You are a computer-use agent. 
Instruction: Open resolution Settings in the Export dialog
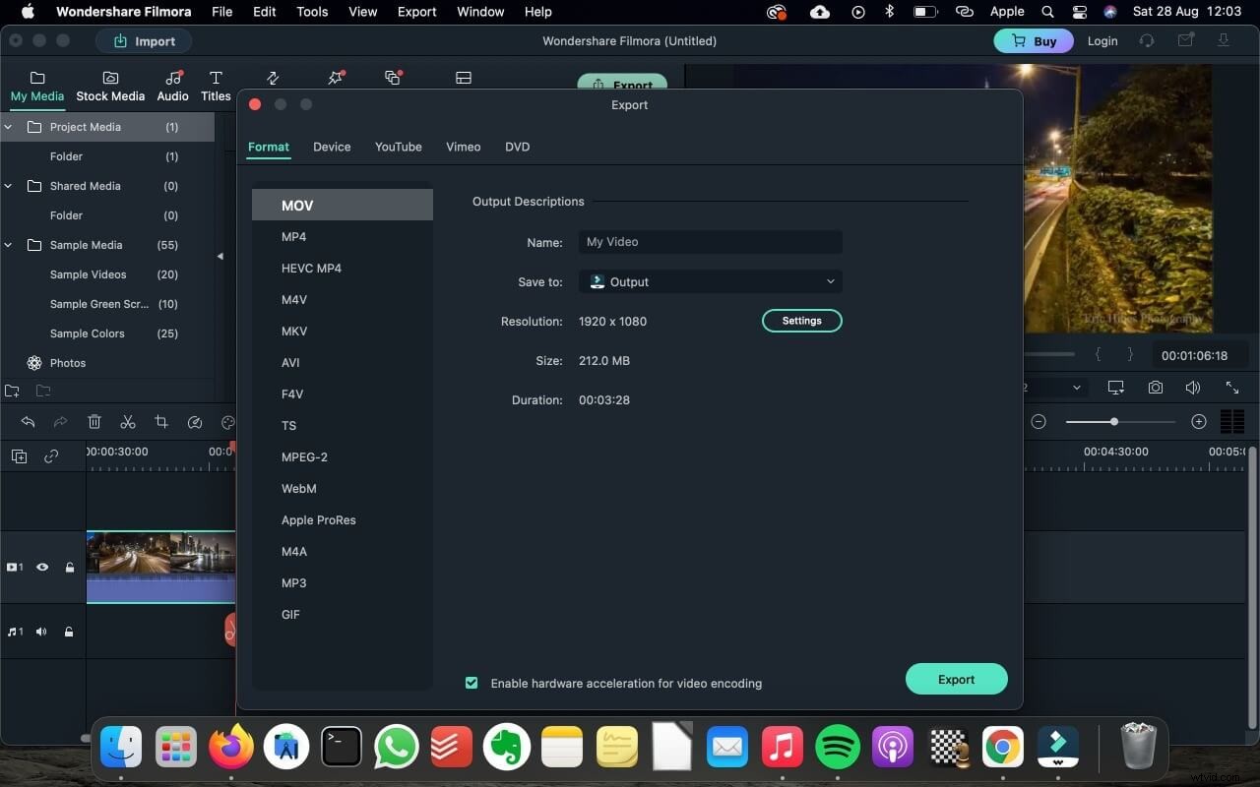801,320
